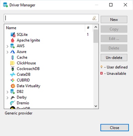133x136 pixels.
Task: Click the ClickHouse yellow bars icon
Action: coord(13,63)
